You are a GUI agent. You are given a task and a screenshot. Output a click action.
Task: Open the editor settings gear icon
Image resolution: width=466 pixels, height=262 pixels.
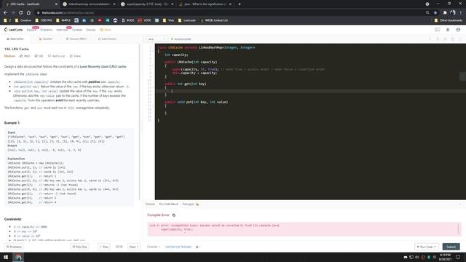(x=453, y=39)
